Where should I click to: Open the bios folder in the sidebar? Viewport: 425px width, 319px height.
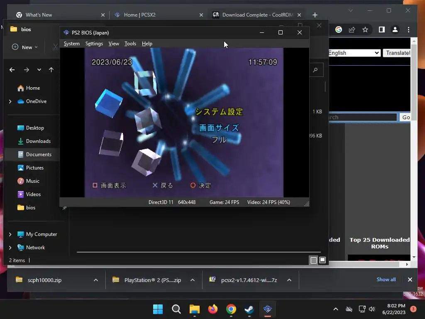coord(26,208)
